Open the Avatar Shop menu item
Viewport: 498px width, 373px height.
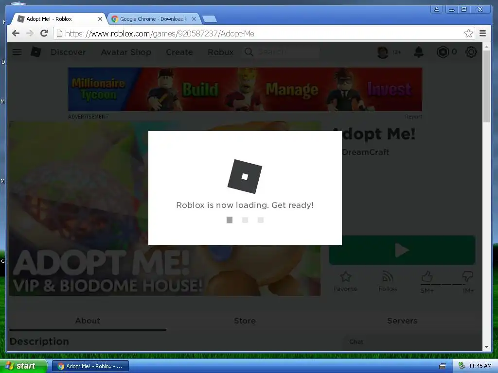coord(126,52)
